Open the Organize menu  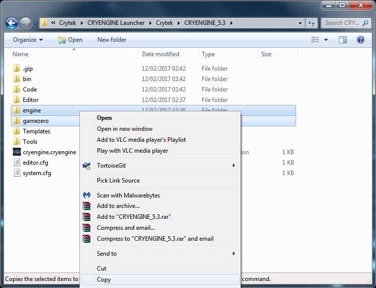click(x=28, y=40)
